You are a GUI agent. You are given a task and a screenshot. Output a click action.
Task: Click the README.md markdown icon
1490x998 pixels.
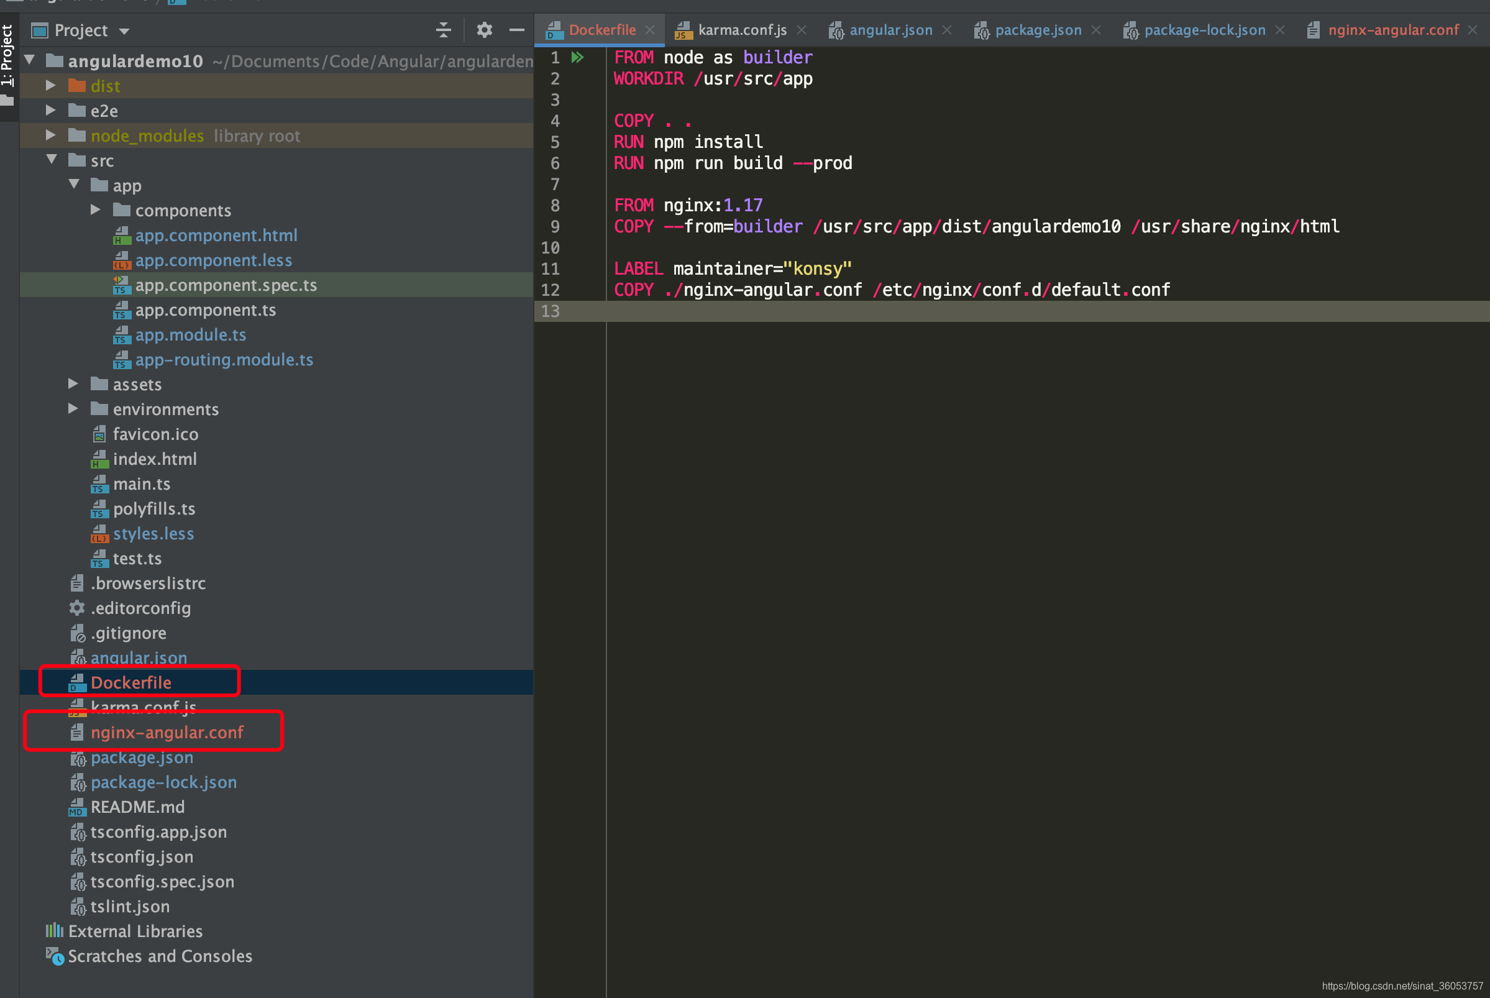click(77, 807)
